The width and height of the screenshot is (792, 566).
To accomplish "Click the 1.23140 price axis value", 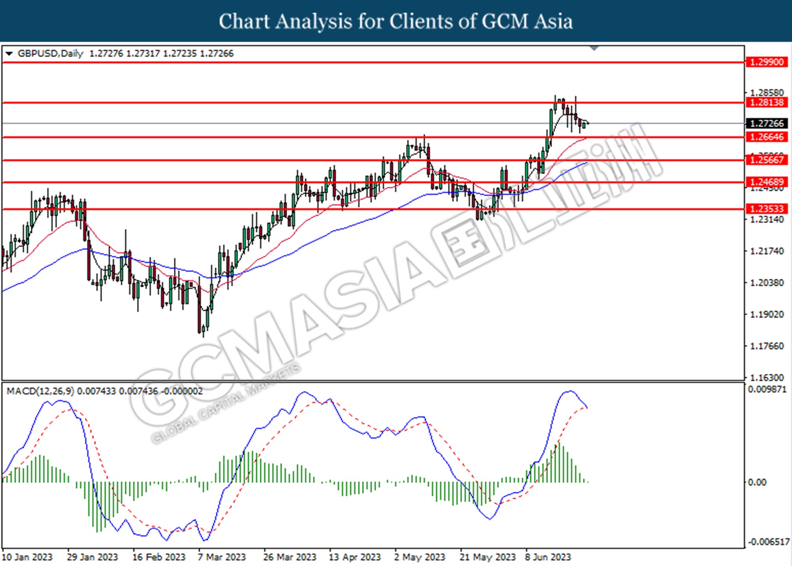I will pyautogui.click(x=767, y=220).
